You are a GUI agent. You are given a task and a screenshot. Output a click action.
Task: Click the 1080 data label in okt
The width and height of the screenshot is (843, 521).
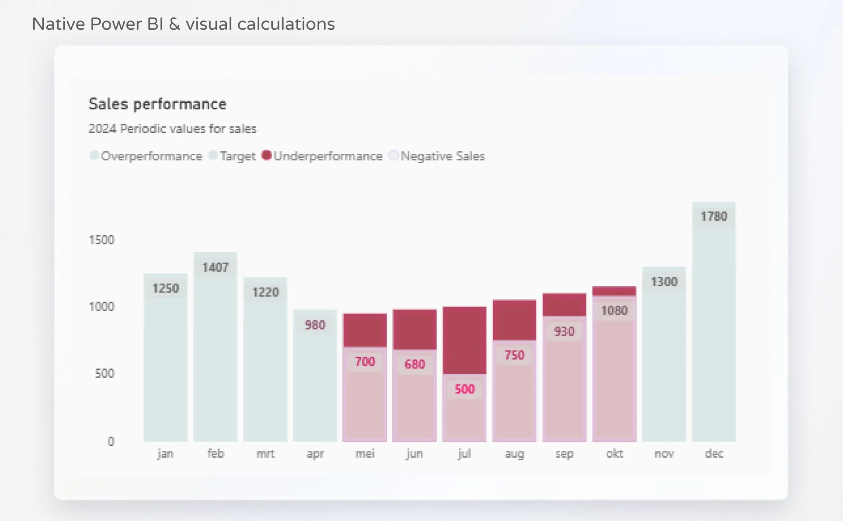pyautogui.click(x=614, y=311)
